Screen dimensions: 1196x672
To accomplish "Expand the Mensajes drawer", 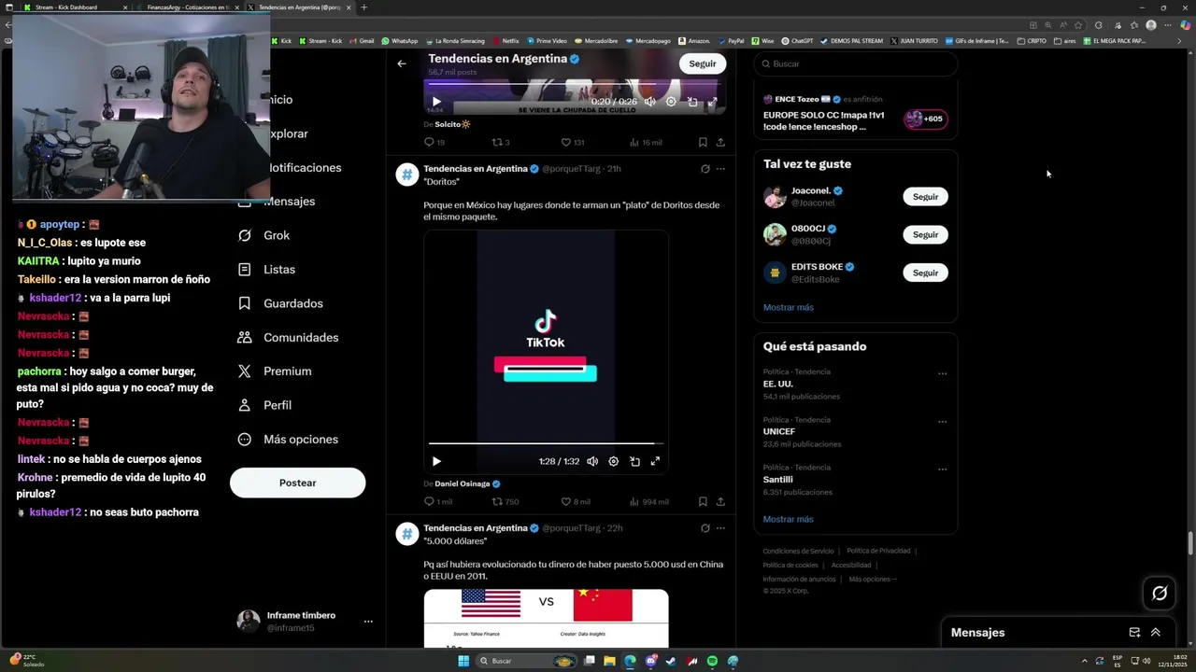I will click(x=1156, y=632).
